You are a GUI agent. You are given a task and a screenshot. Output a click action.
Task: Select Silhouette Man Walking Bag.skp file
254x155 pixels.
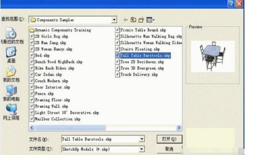(149, 36)
